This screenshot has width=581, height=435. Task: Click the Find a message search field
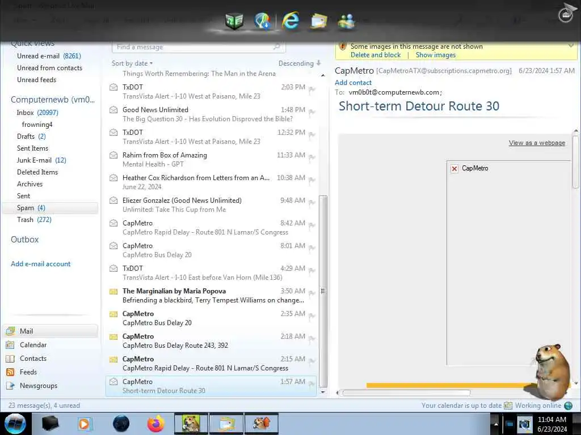[x=199, y=47]
